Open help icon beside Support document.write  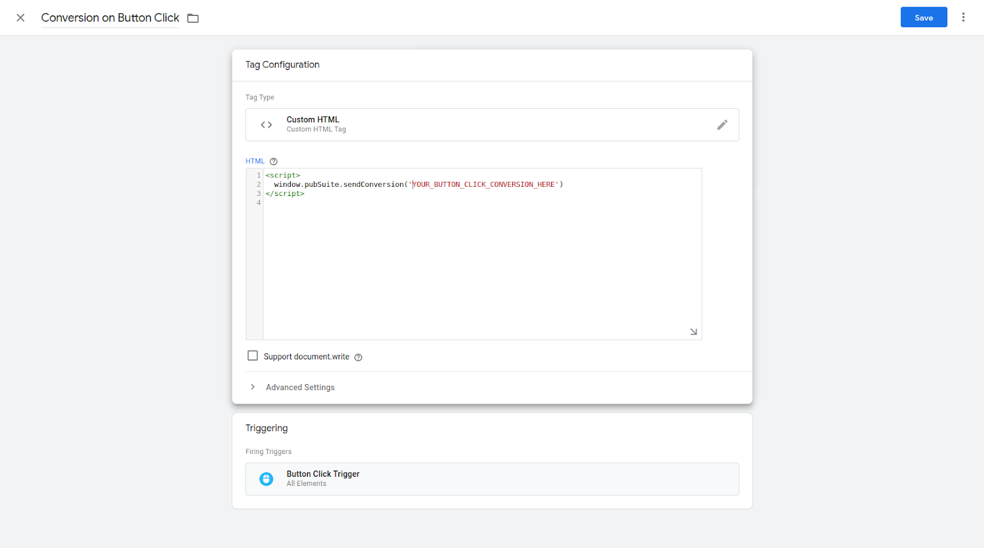[359, 358]
